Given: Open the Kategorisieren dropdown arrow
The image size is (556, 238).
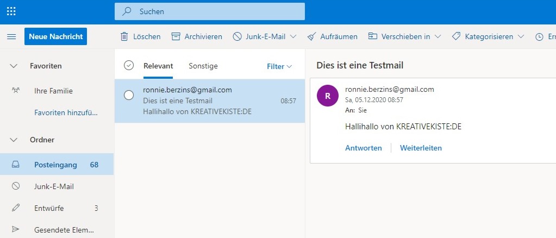Looking at the screenshot, I should tap(521, 36).
